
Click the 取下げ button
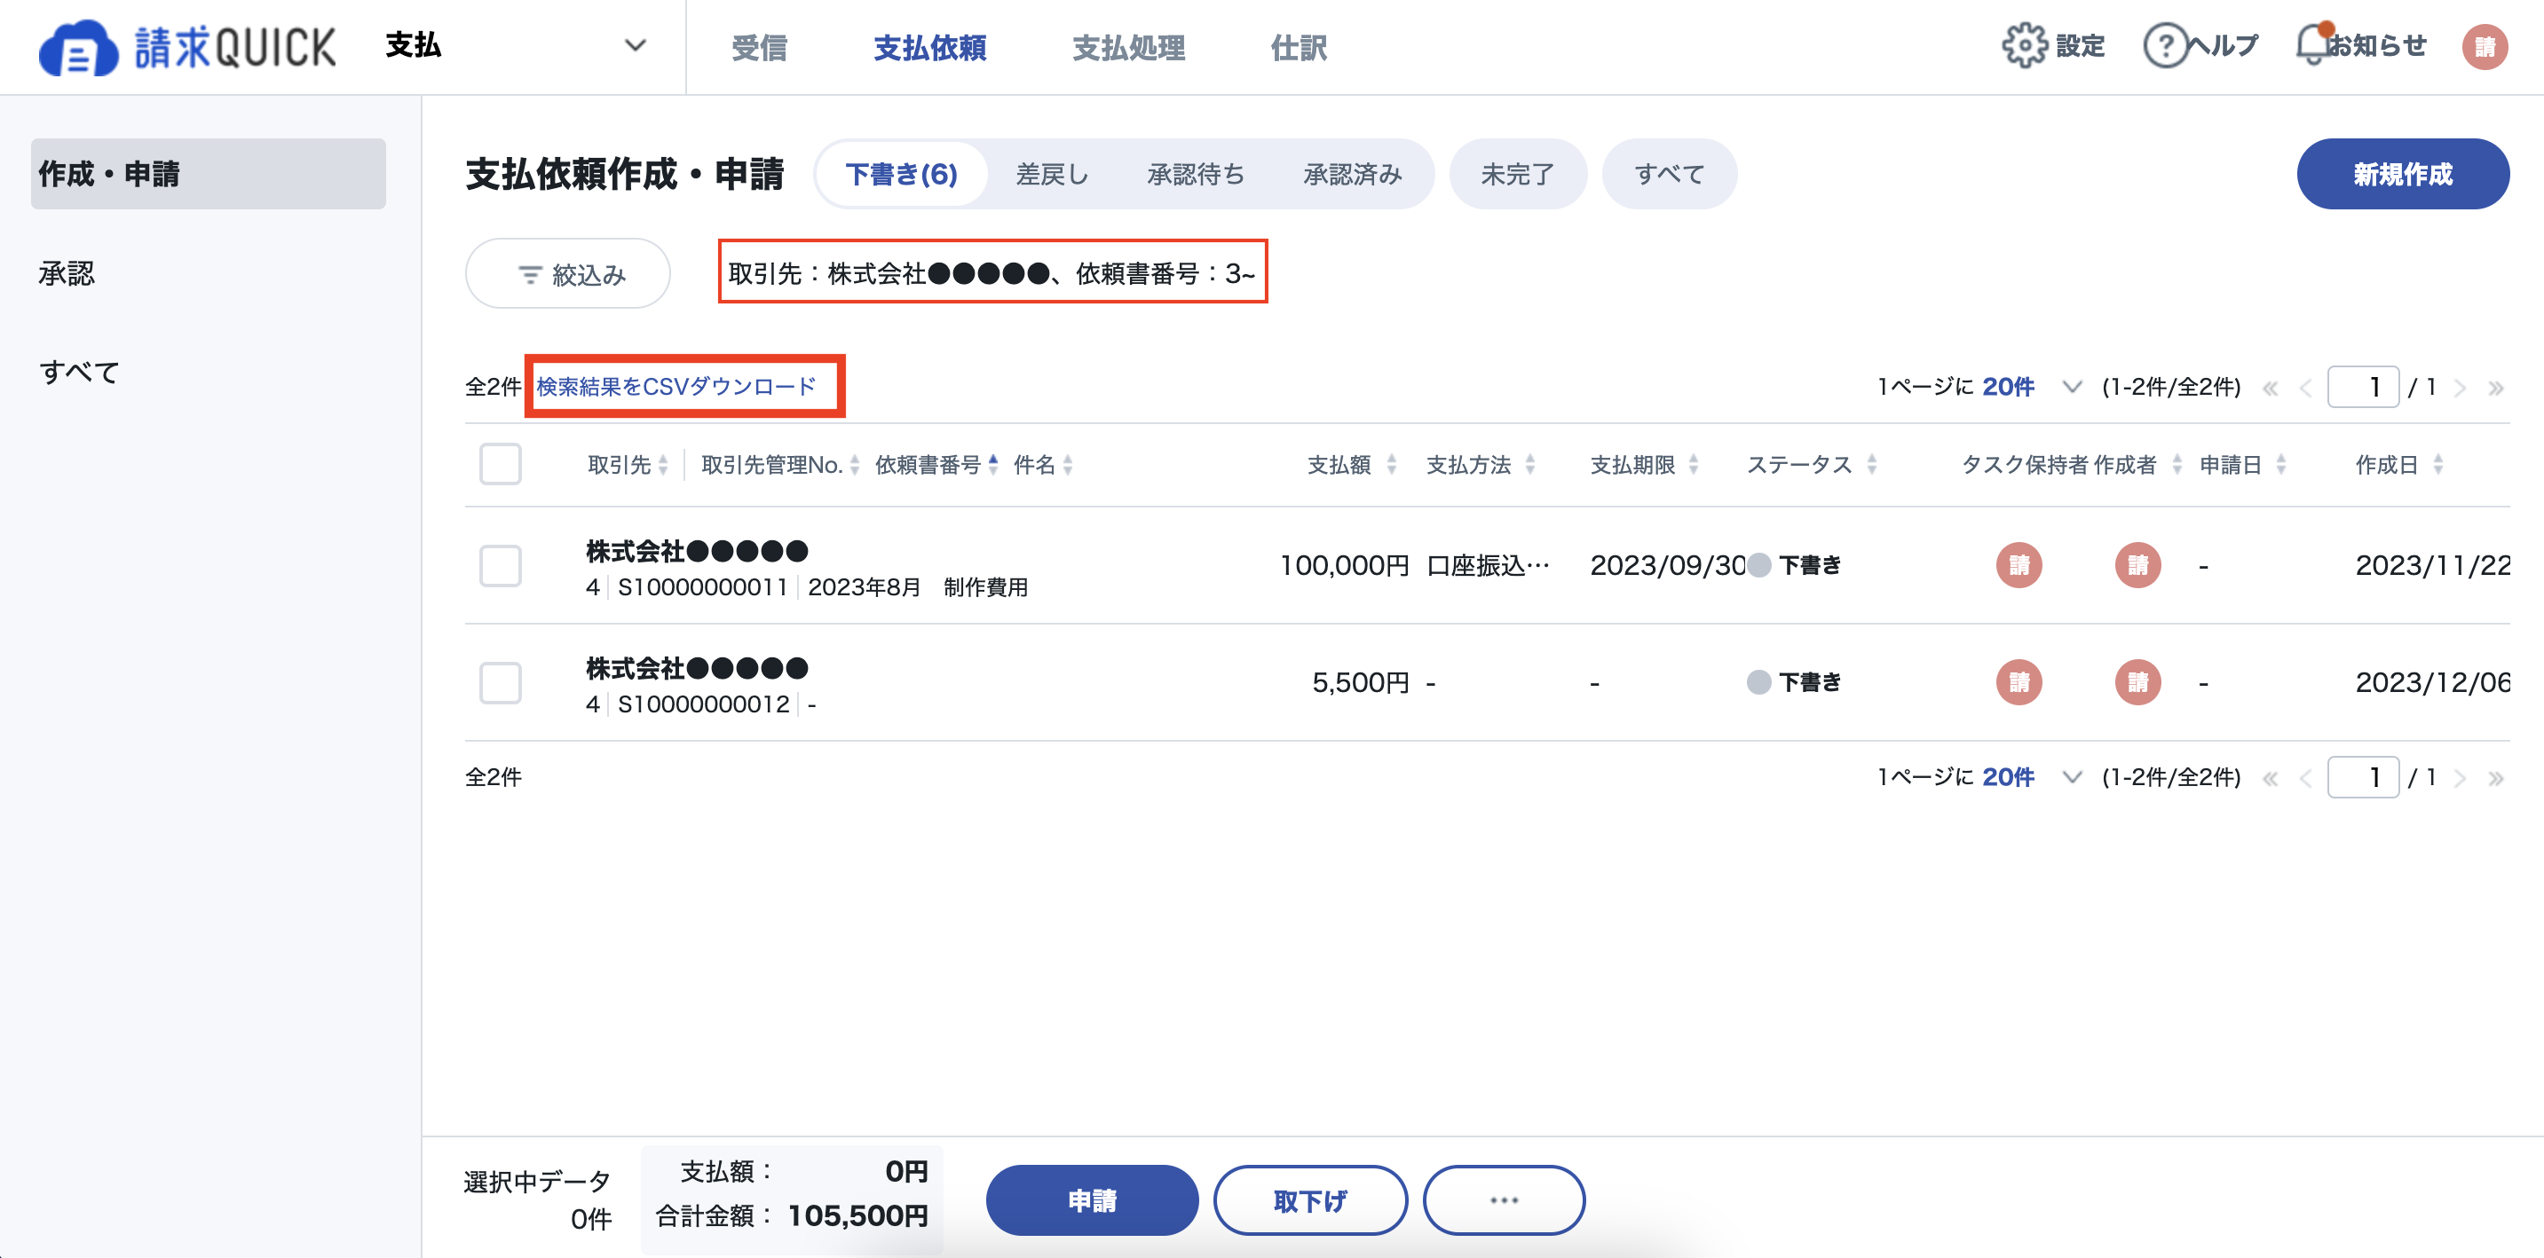click(x=1309, y=1199)
